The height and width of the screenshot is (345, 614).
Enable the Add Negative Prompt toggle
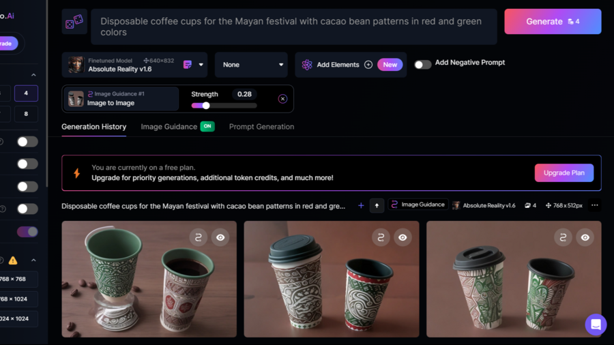point(422,65)
